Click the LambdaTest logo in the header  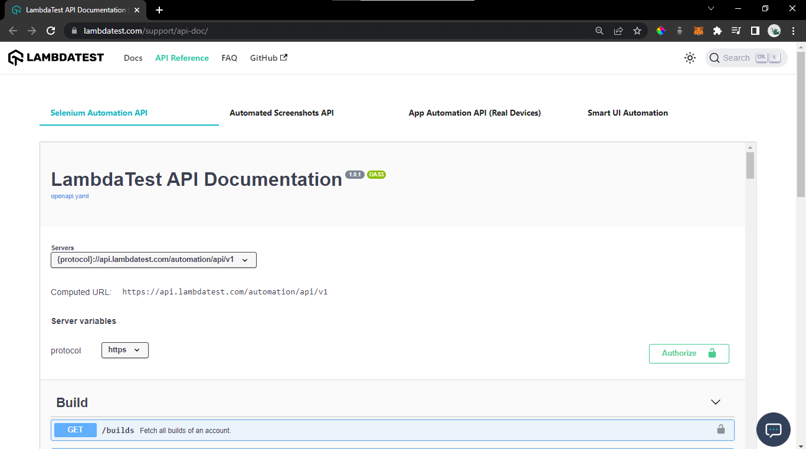tap(56, 58)
